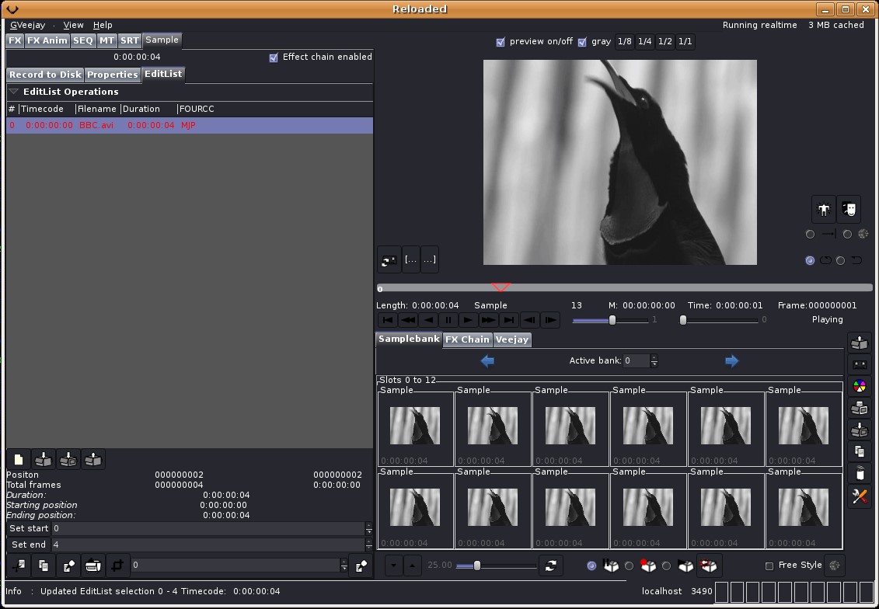879x609 pixels.
Task: Select the 1/4 preview size button
Action: click(x=644, y=42)
